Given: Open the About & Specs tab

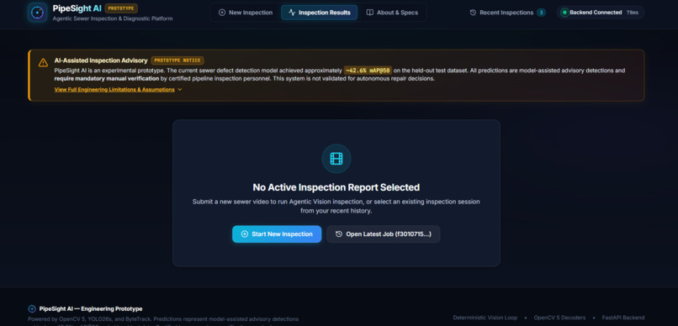Looking at the screenshot, I should click(392, 13).
